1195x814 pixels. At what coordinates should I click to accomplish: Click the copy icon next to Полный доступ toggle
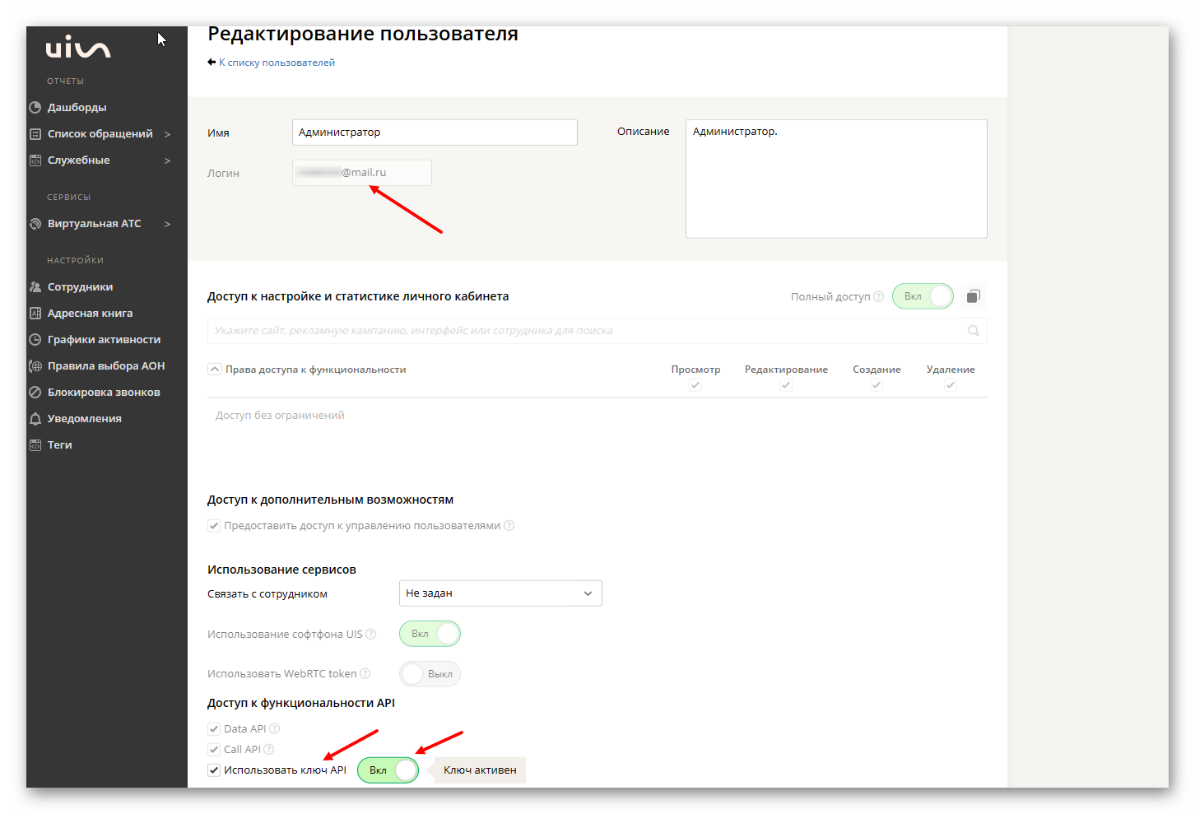[x=973, y=295]
